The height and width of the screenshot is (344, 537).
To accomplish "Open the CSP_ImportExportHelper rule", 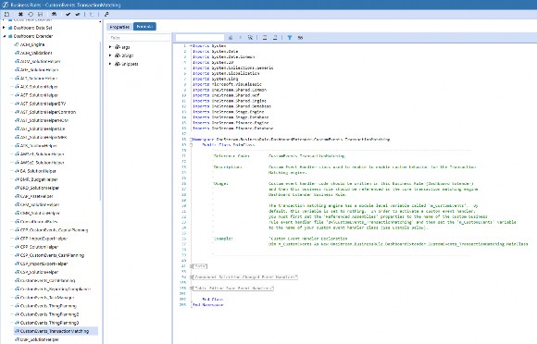I will (x=44, y=264).
